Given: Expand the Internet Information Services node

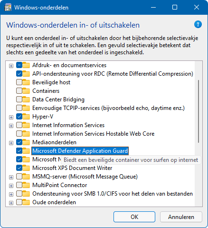Looking at the screenshot, I should 11,126.
